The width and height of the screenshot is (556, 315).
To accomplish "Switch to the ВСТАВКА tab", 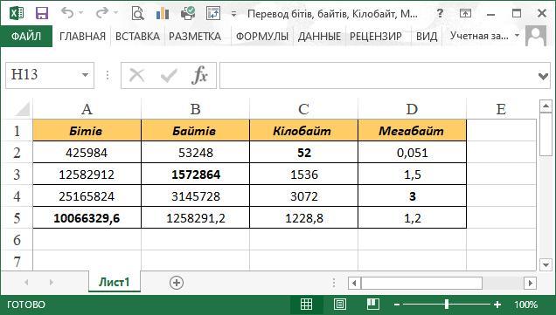I will click(x=137, y=36).
